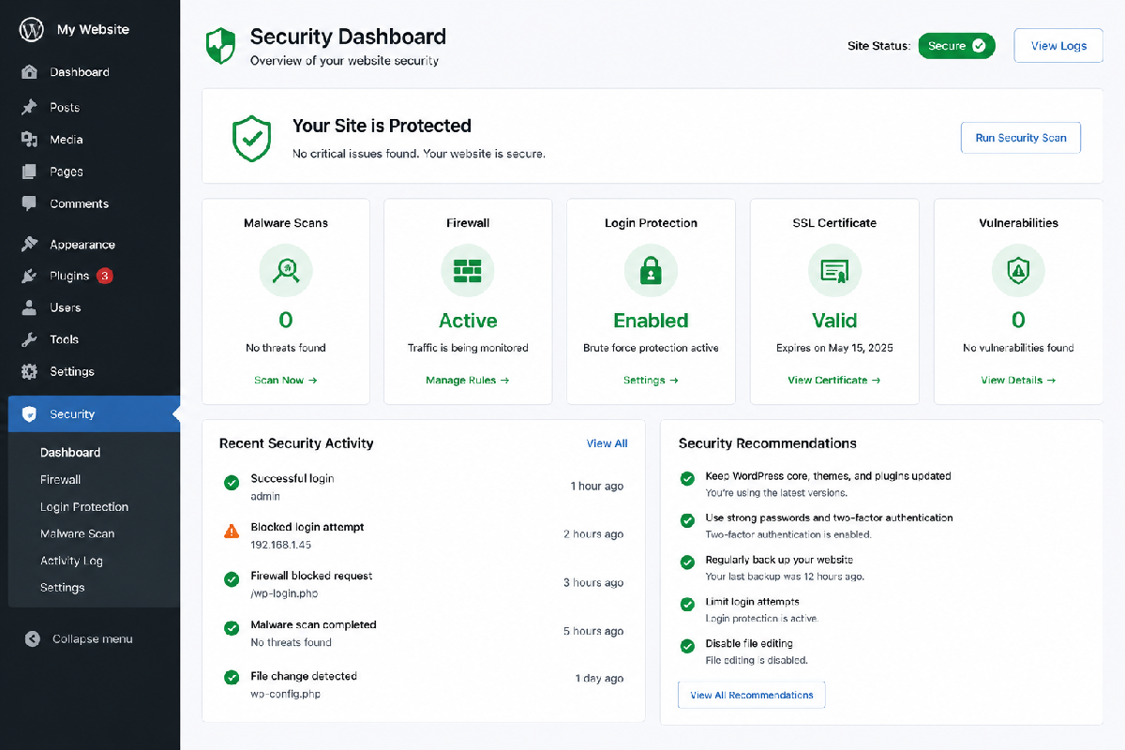Click the Brute force protection active text
The image size is (1125, 750).
coord(651,348)
